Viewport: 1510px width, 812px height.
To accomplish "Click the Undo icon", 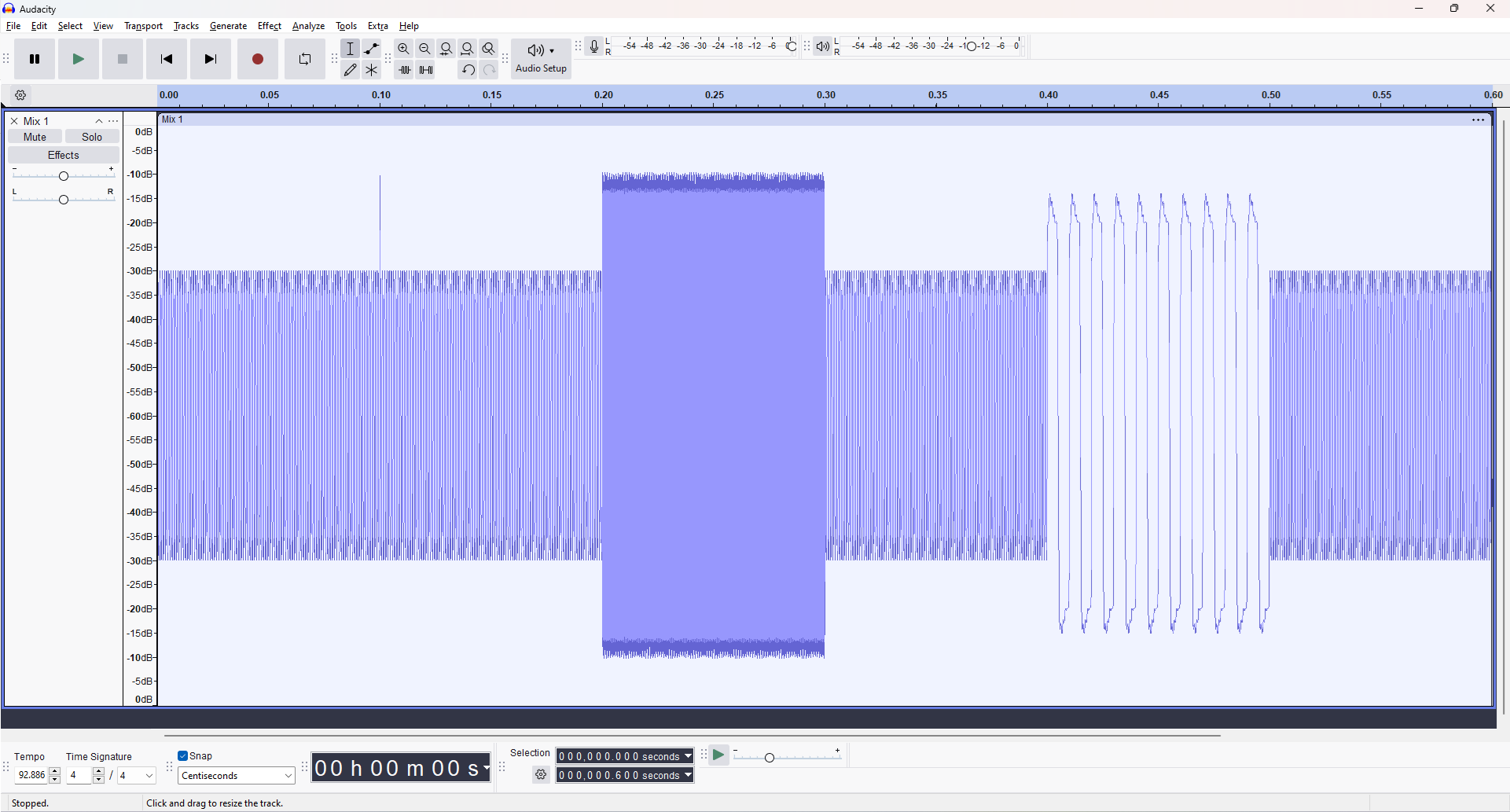I will [x=468, y=69].
